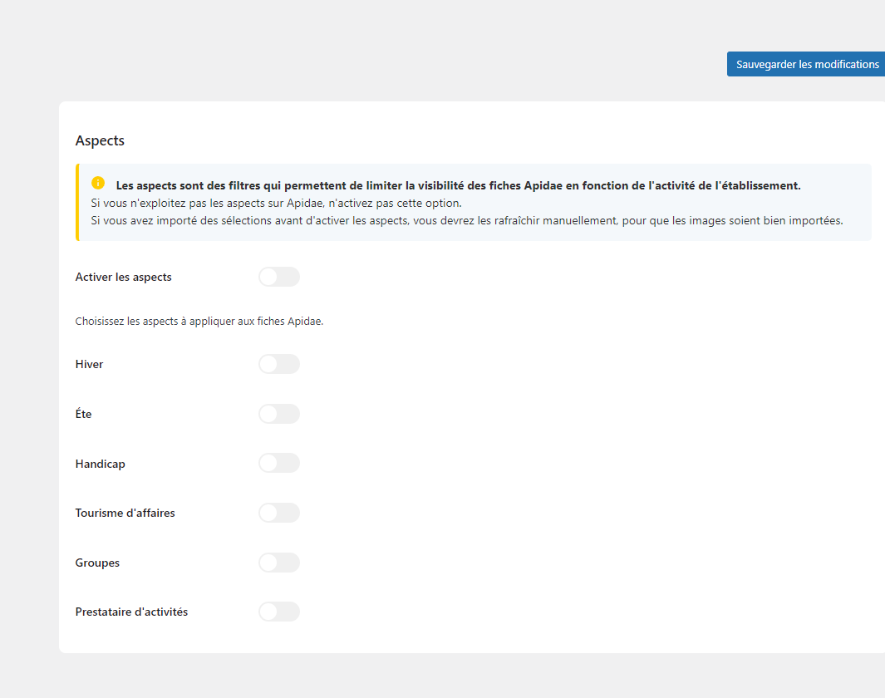Switch on the Handicap aspect toggle
Image resolution: width=885 pixels, height=698 pixels.
pos(278,464)
